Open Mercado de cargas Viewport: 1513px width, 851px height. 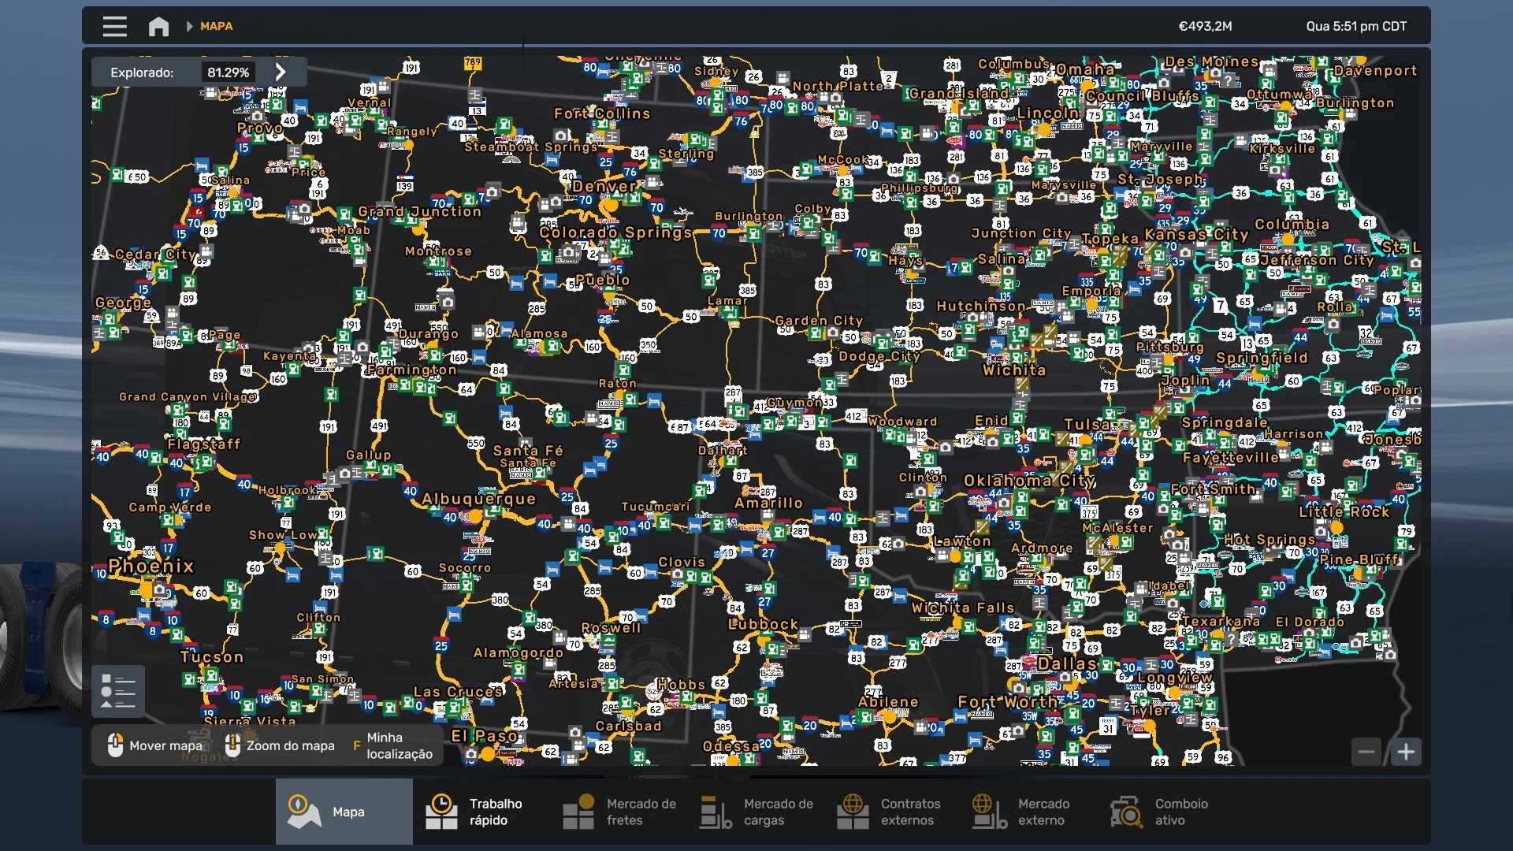(756, 812)
